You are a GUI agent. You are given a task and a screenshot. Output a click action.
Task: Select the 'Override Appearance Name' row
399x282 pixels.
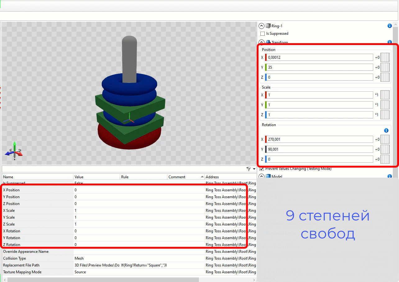point(129,252)
